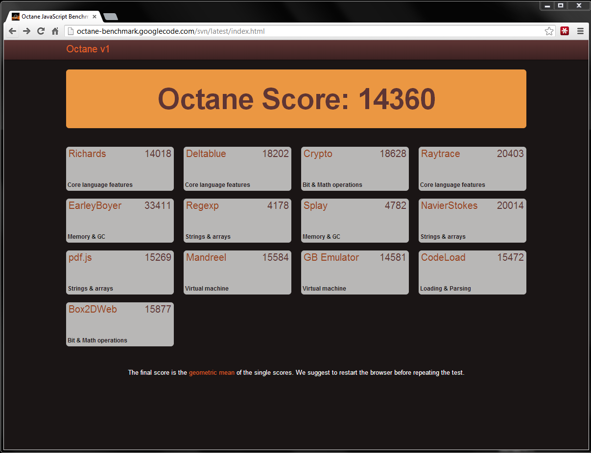The width and height of the screenshot is (591, 453).
Task: Click the Octane v1 header link
Action: click(x=88, y=49)
